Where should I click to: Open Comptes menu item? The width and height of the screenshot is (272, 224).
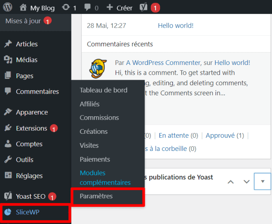29,144
